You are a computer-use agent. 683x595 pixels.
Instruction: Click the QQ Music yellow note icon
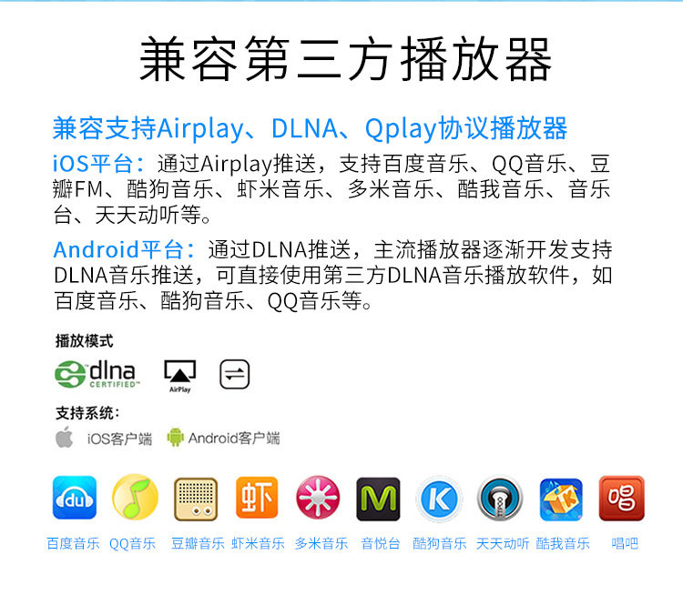135,497
